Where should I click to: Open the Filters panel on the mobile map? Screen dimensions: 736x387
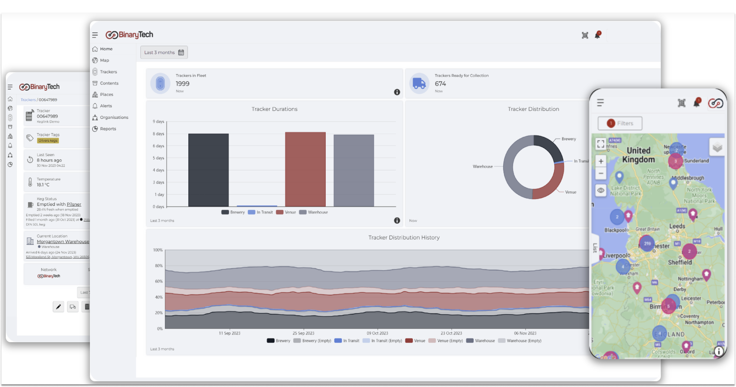pyautogui.click(x=620, y=123)
